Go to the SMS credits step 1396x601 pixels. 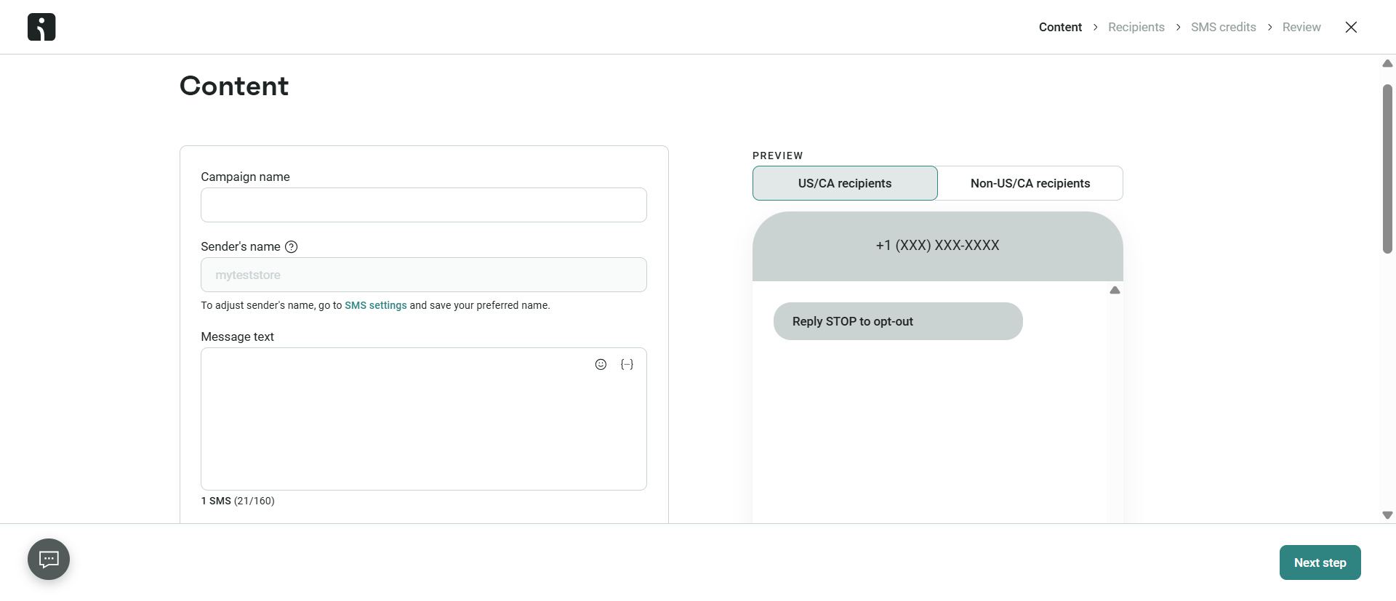1223,27
